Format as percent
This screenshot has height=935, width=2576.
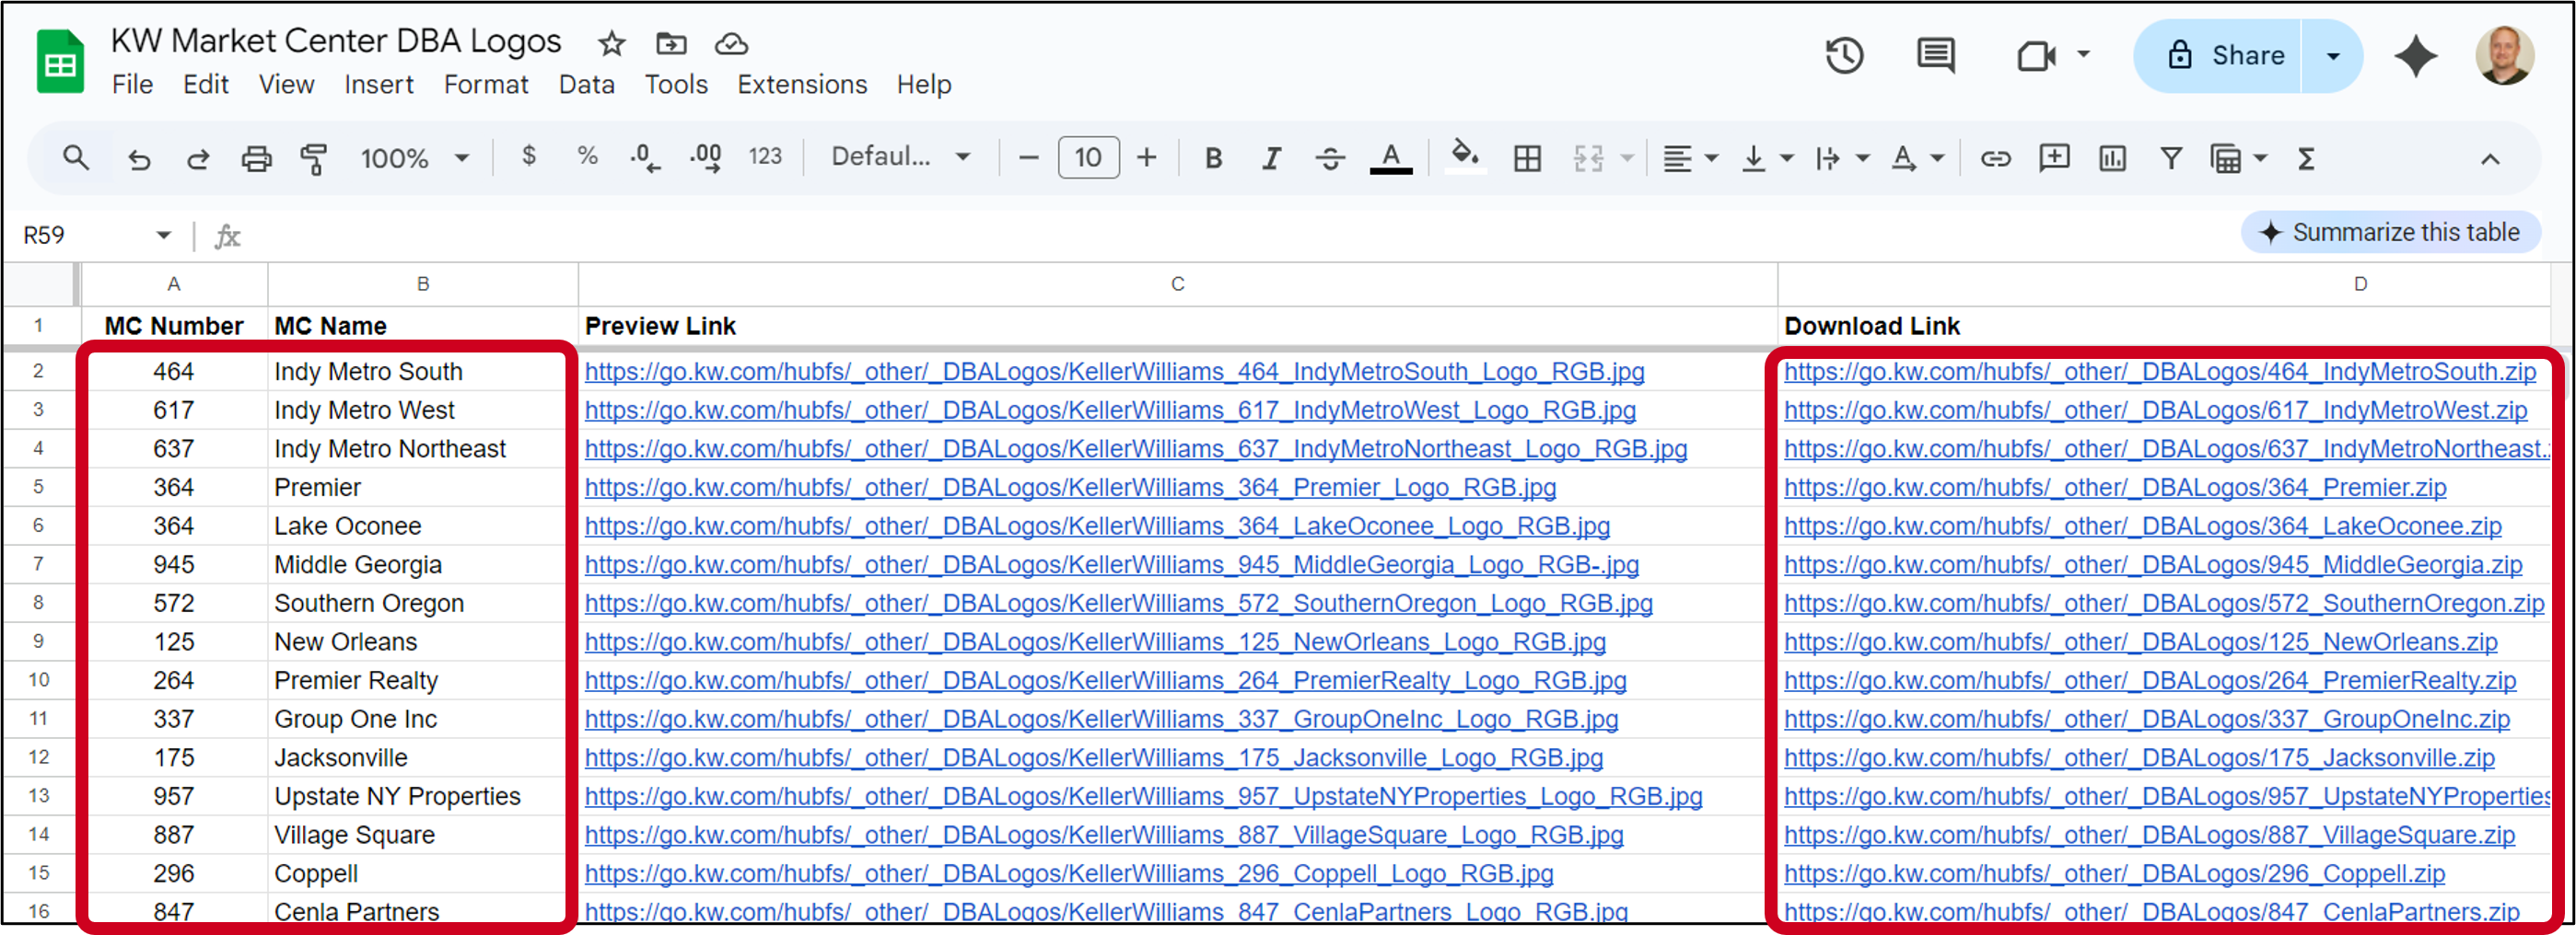pyautogui.click(x=587, y=156)
